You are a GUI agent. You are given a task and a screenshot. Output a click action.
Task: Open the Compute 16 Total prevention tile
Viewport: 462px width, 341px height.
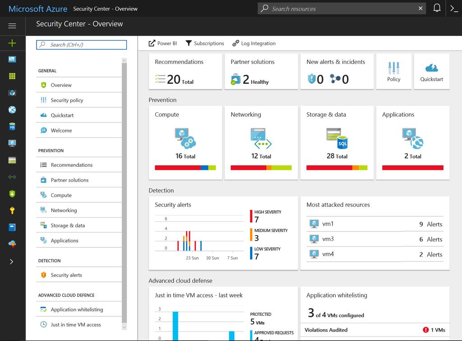(185, 143)
